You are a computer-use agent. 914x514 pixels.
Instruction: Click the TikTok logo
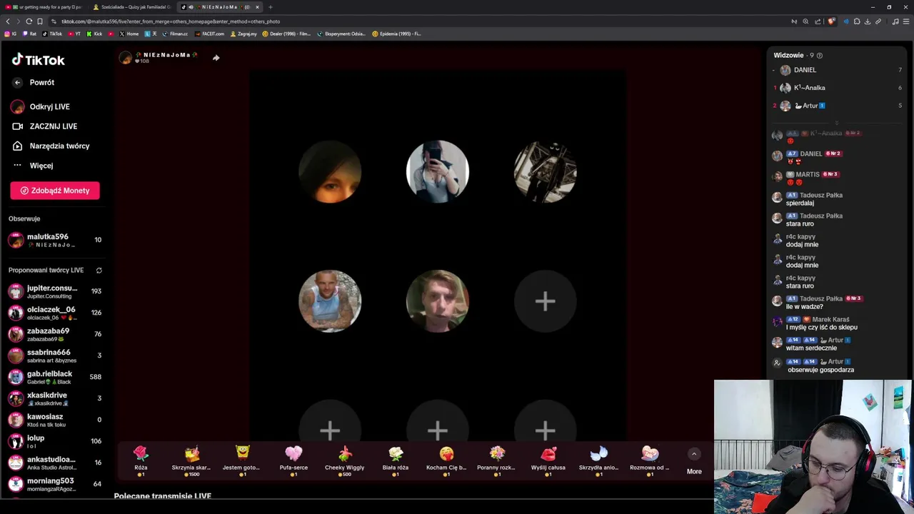(x=39, y=60)
